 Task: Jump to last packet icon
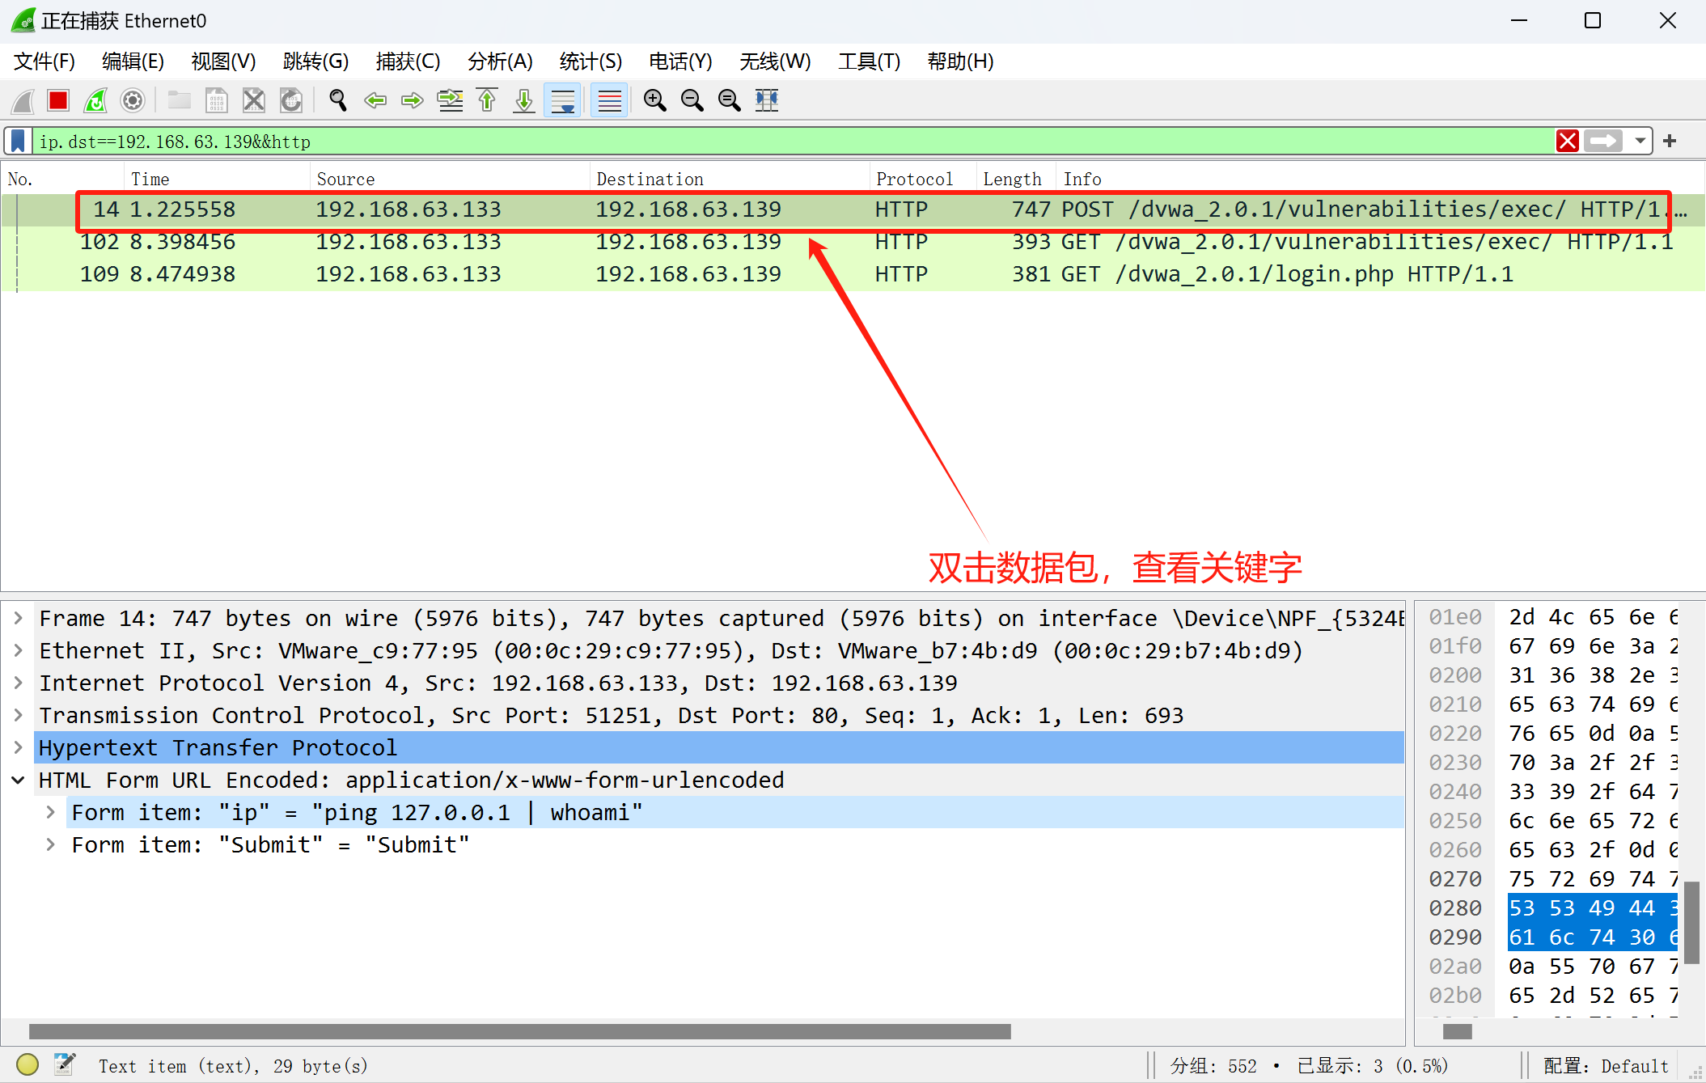click(524, 100)
